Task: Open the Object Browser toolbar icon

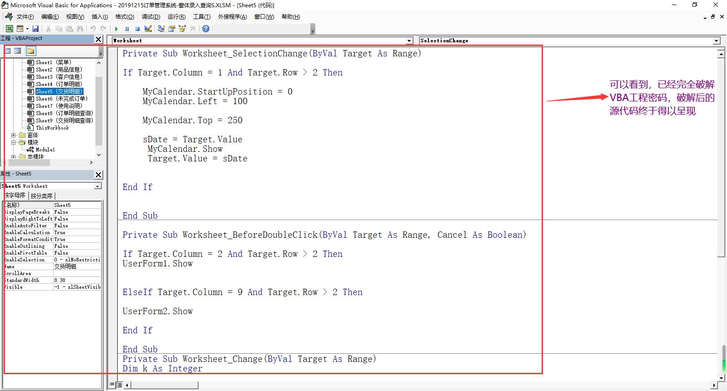Action: pos(182,29)
